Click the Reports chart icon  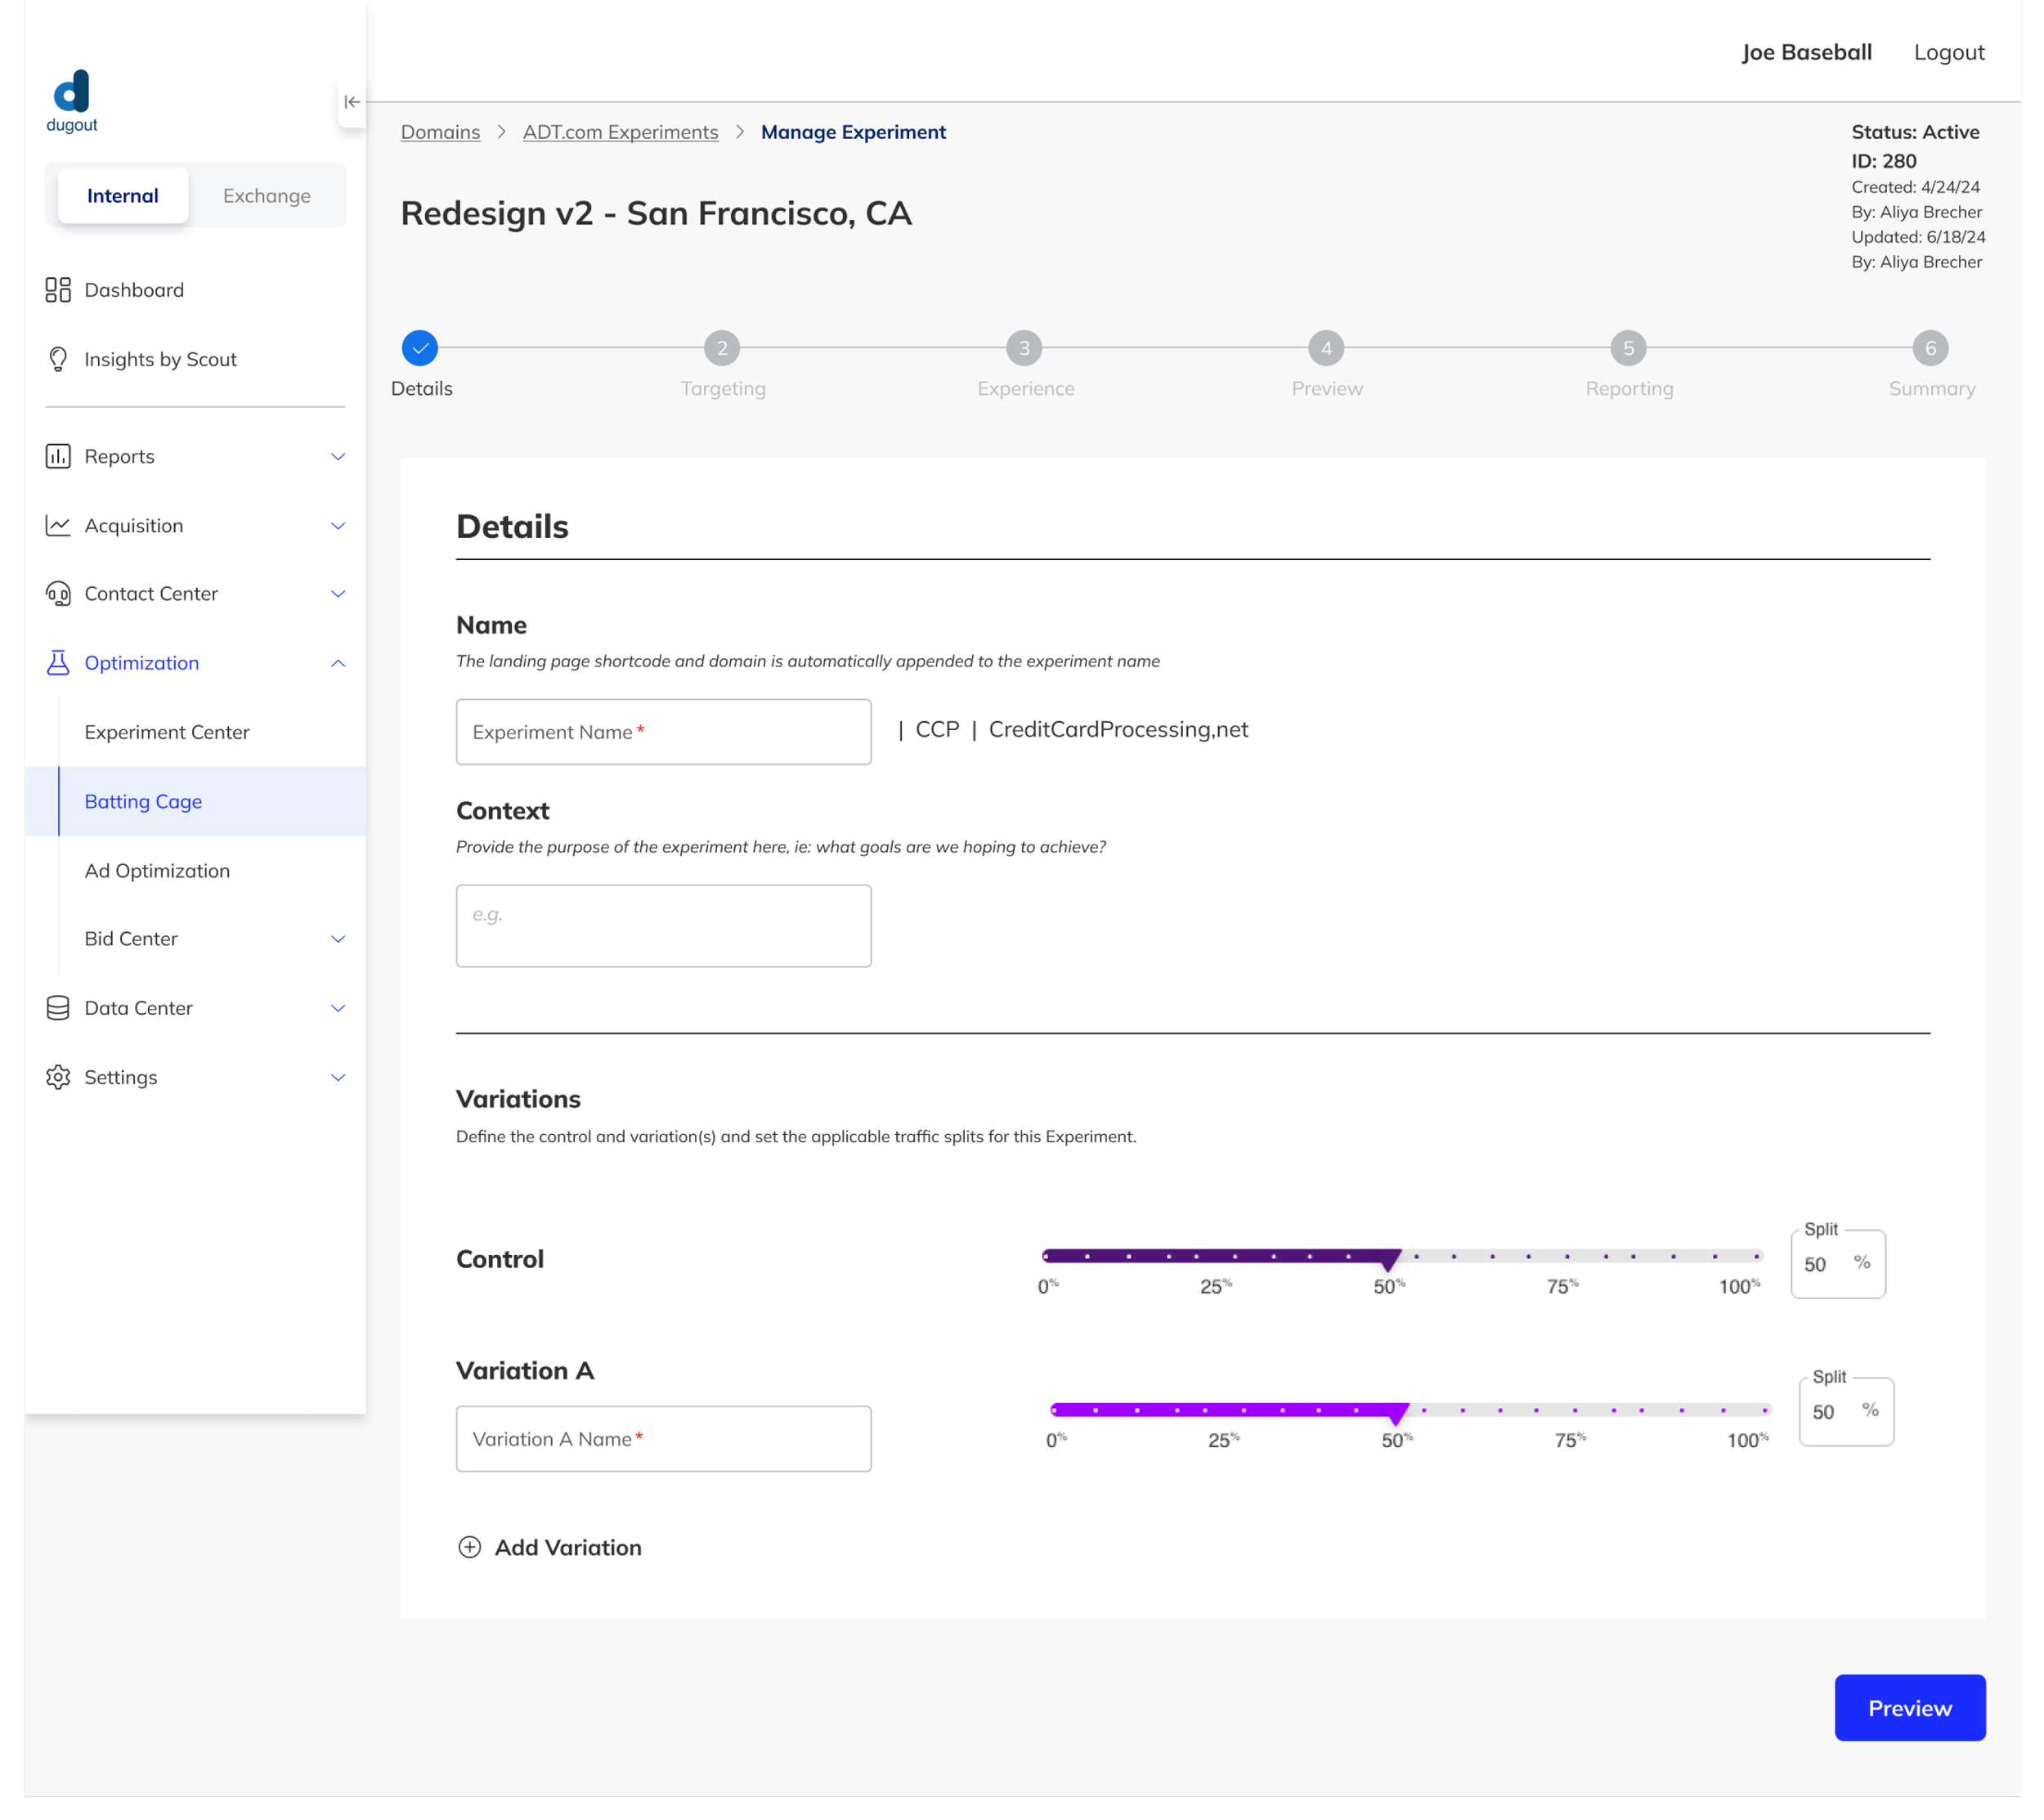click(x=58, y=457)
